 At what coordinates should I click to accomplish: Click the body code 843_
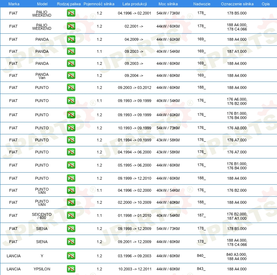coord(201,269)
